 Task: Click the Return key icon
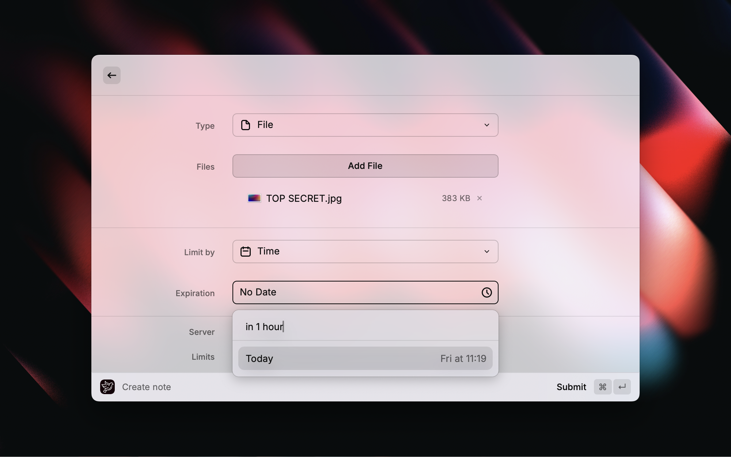622,387
